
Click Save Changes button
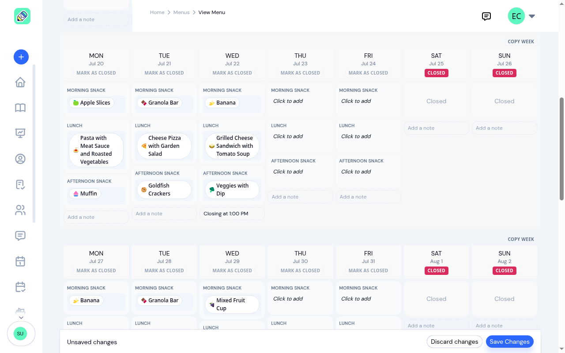[x=509, y=342]
